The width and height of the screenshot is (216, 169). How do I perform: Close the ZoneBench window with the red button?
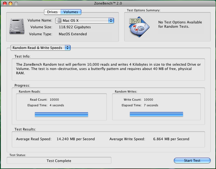coord(5,3)
